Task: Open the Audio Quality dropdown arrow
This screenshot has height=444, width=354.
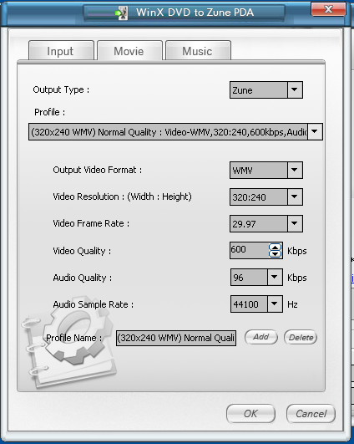Action: 275,278
